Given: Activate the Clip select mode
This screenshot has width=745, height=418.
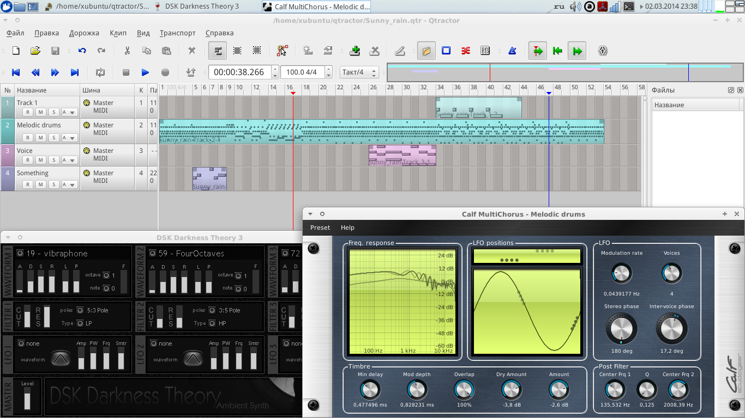Looking at the screenshot, I should pyautogui.click(x=218, y=51).
